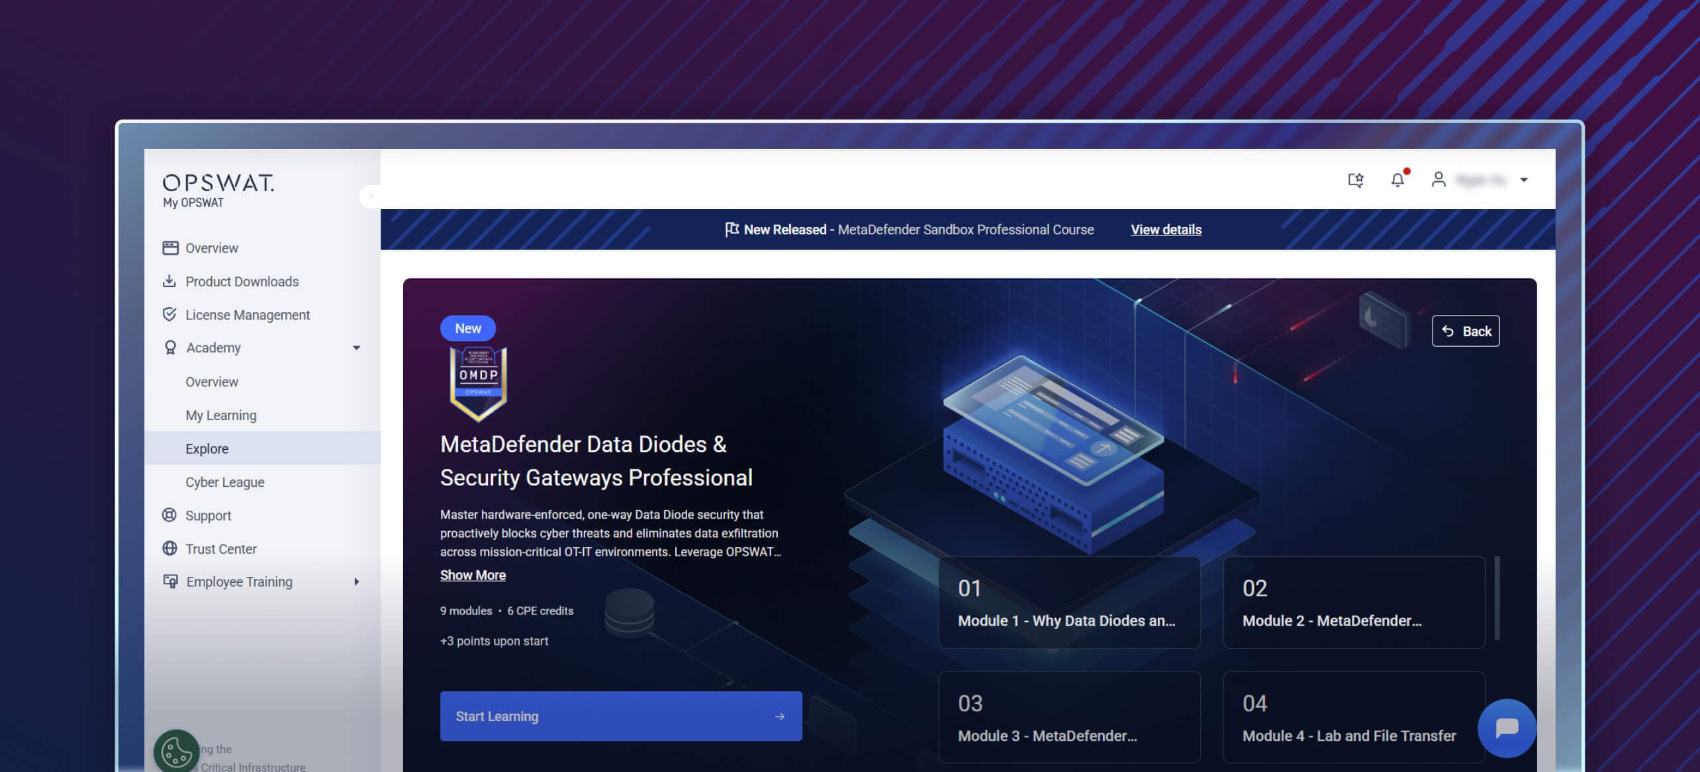Click the '+3 points upon start' text
Viewport: 1700px width, 772px height.
tap(494, 640)
